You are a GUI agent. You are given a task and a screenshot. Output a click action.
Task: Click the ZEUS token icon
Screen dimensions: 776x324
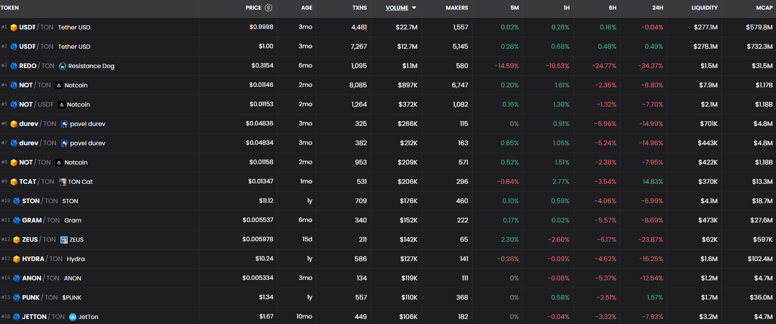click(64, 240)
